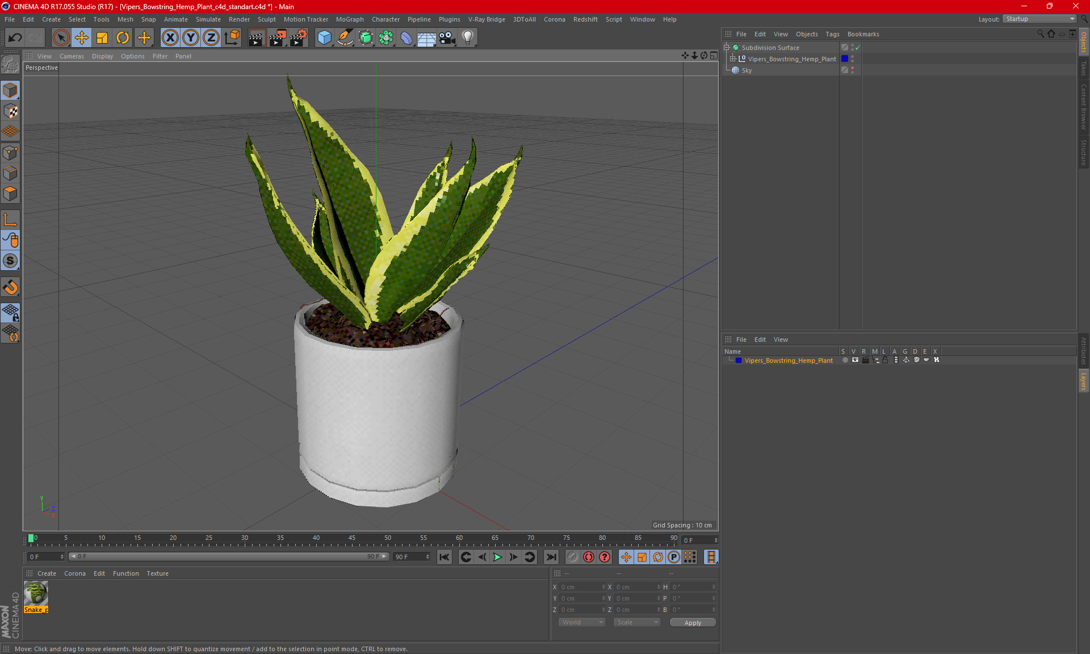Image resolution: width=1090 pixels, height=654 pixels.
Task: Open the Array modeling objects icon
Action: 386,37
